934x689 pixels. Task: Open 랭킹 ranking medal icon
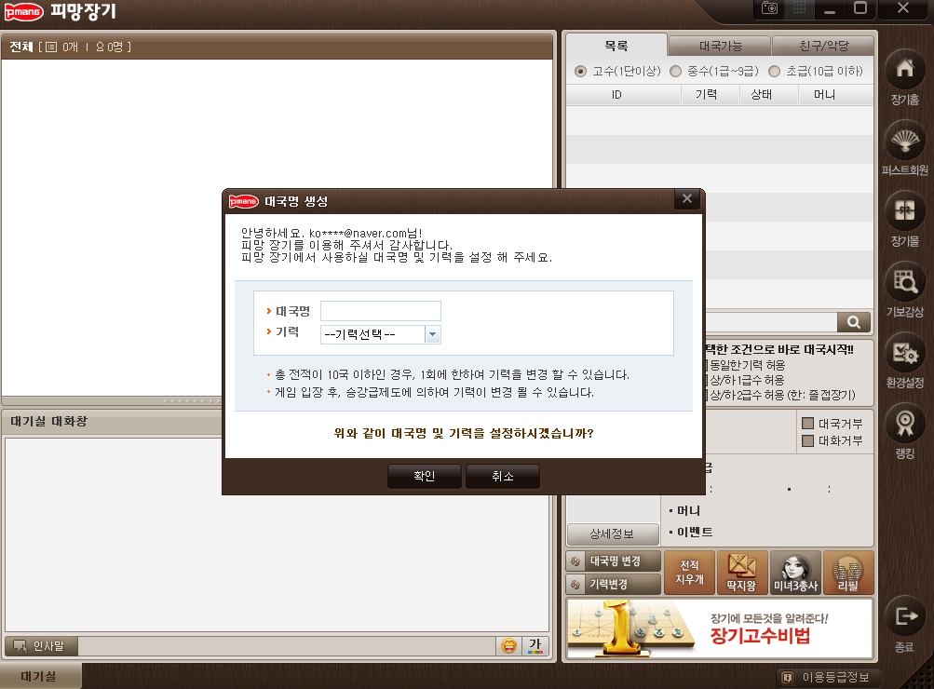904,424
